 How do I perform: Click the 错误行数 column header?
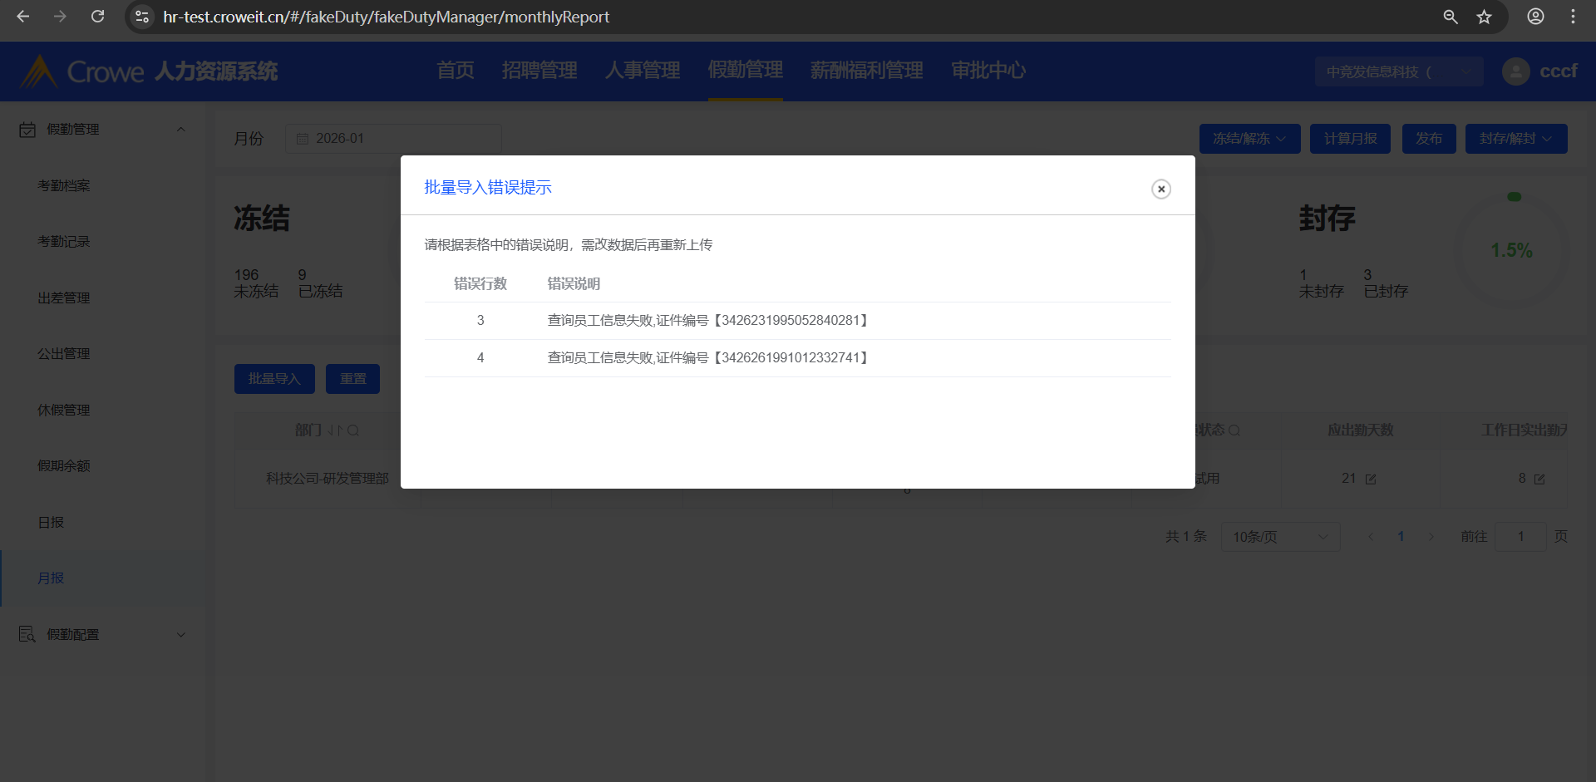[480, 284]
